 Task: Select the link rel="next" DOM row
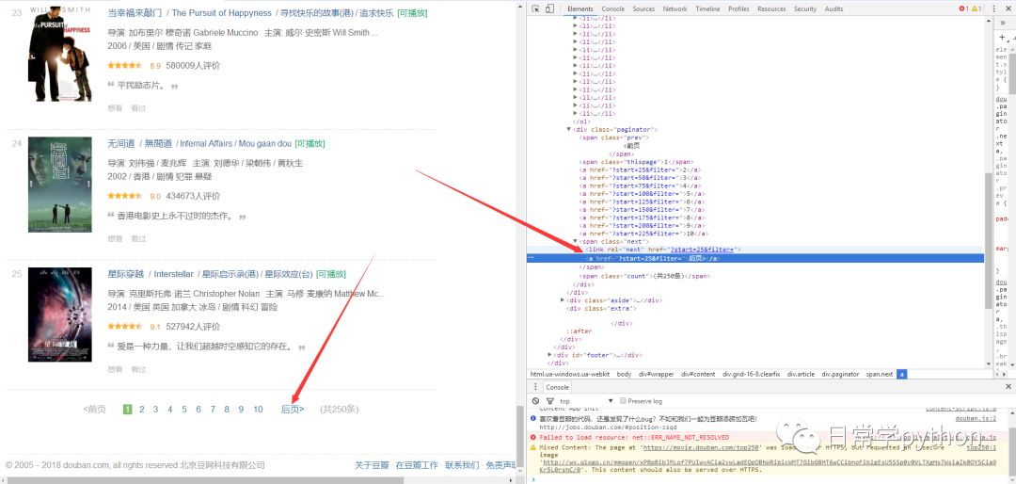pyautogui.click(x=661, y=250)
